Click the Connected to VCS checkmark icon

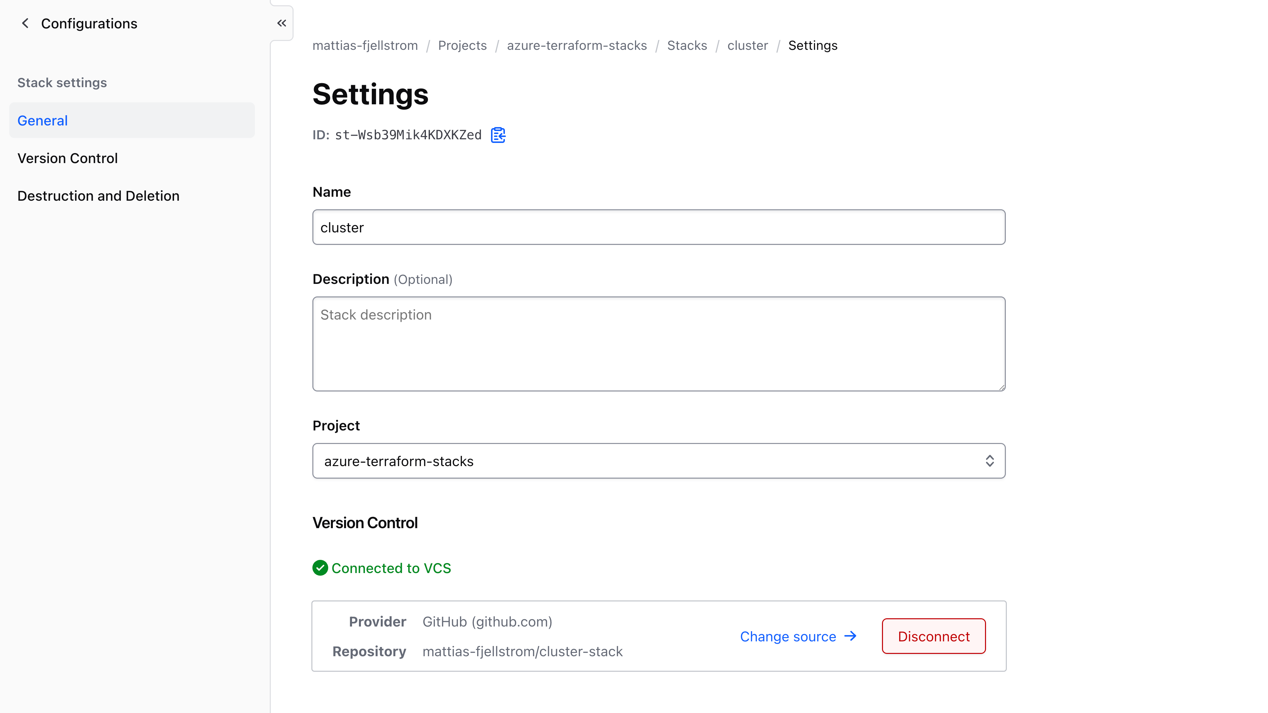pyautogui.click(x=320, y=568)
